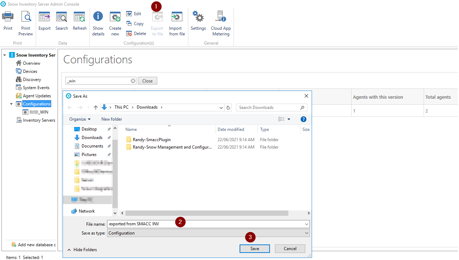459x260 pixels.
Task: Show details of the configuration
Action: click(x=98, y=23)
